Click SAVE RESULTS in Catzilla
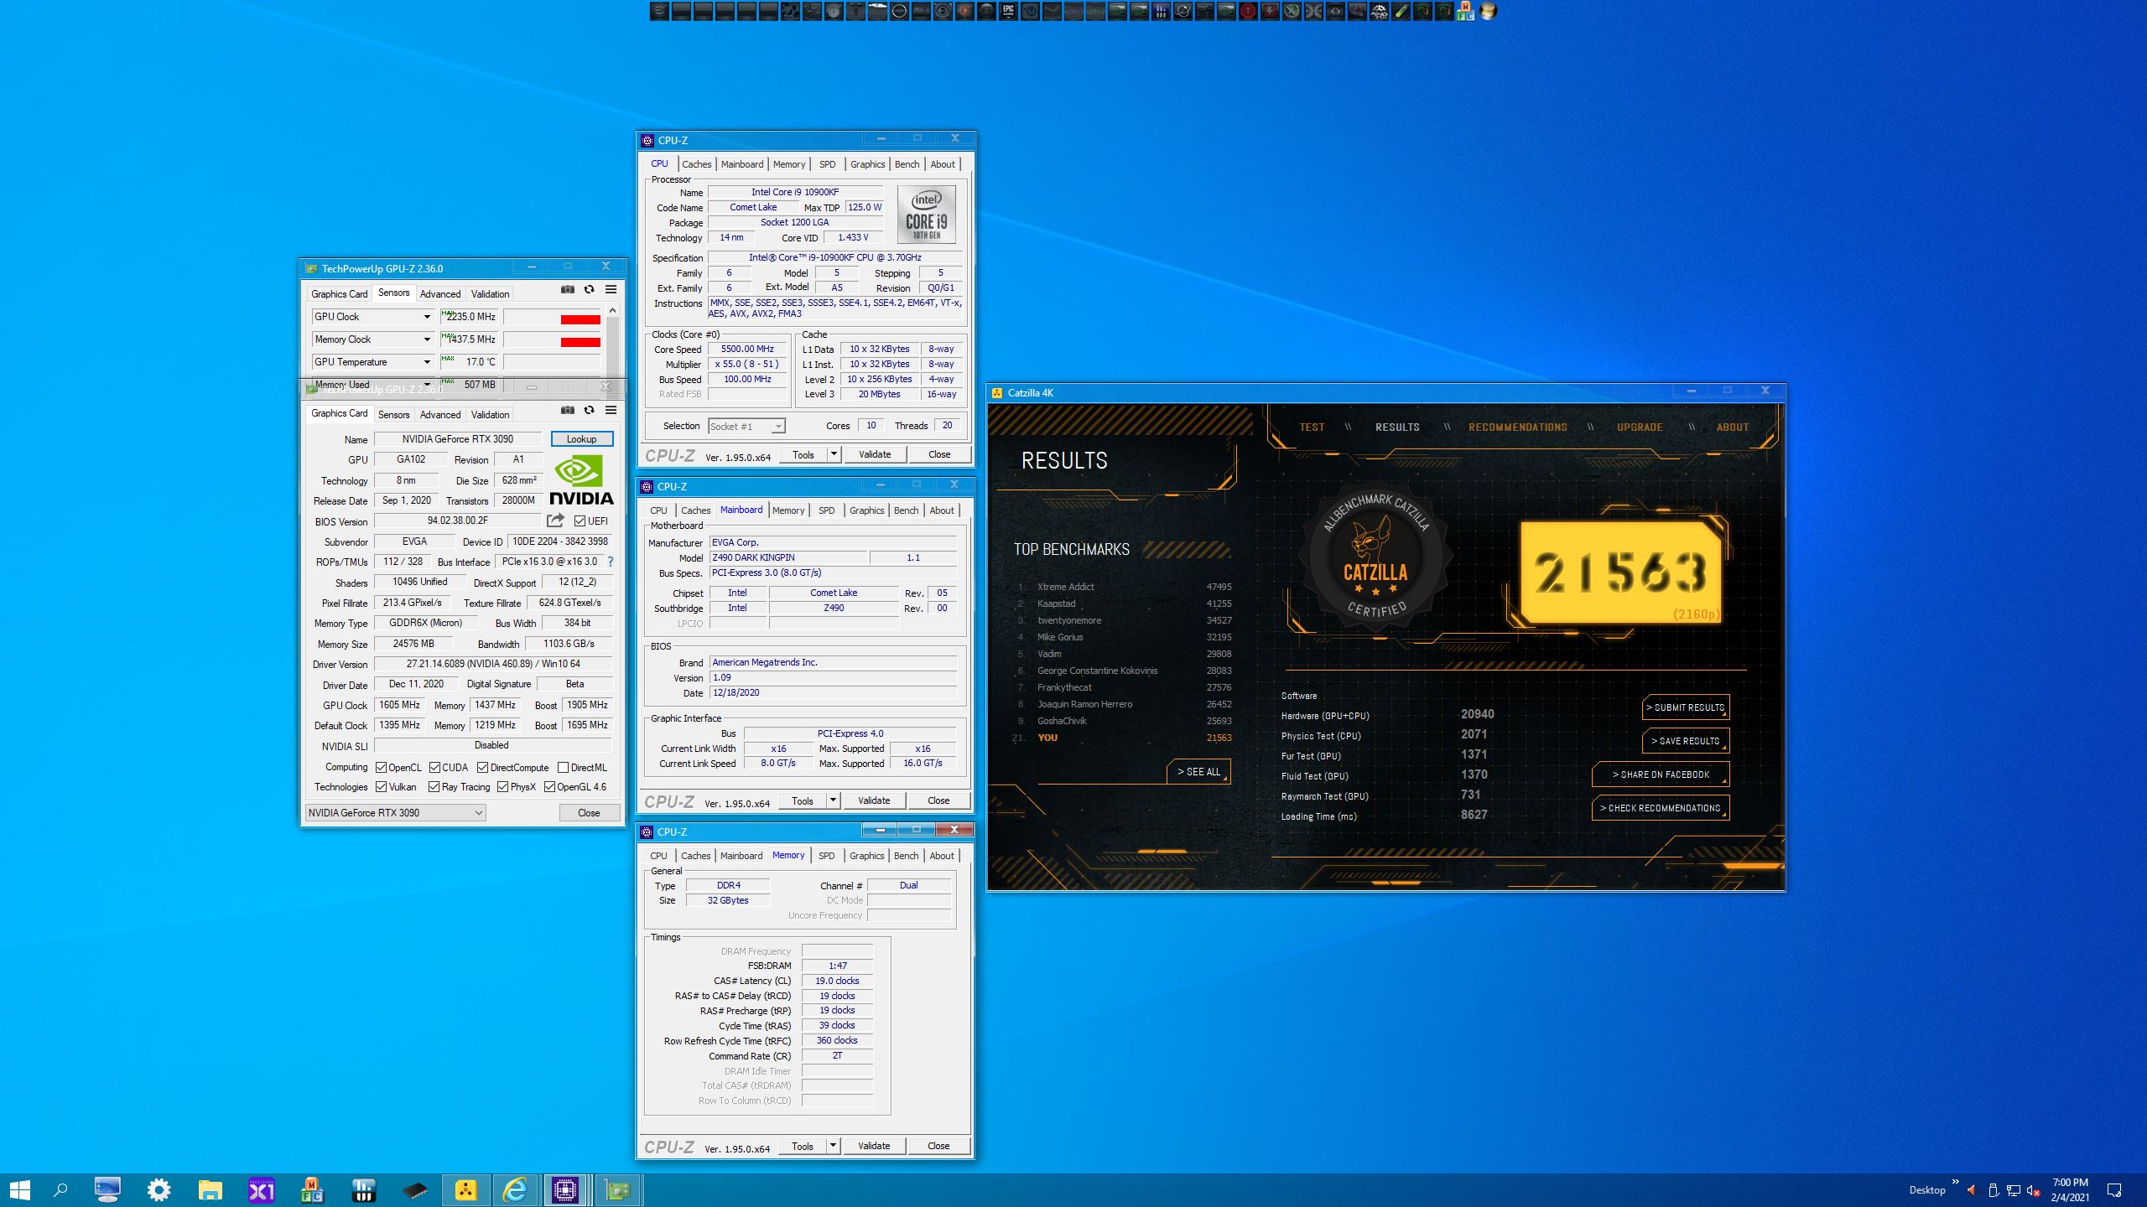The image size is (2147, 1207). pos(1686,741)
